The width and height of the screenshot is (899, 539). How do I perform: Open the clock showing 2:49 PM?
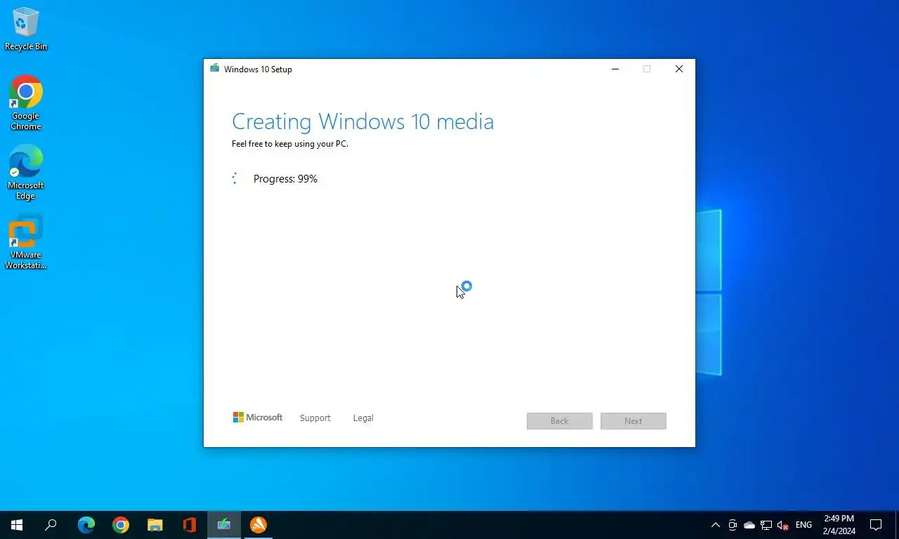839,525
